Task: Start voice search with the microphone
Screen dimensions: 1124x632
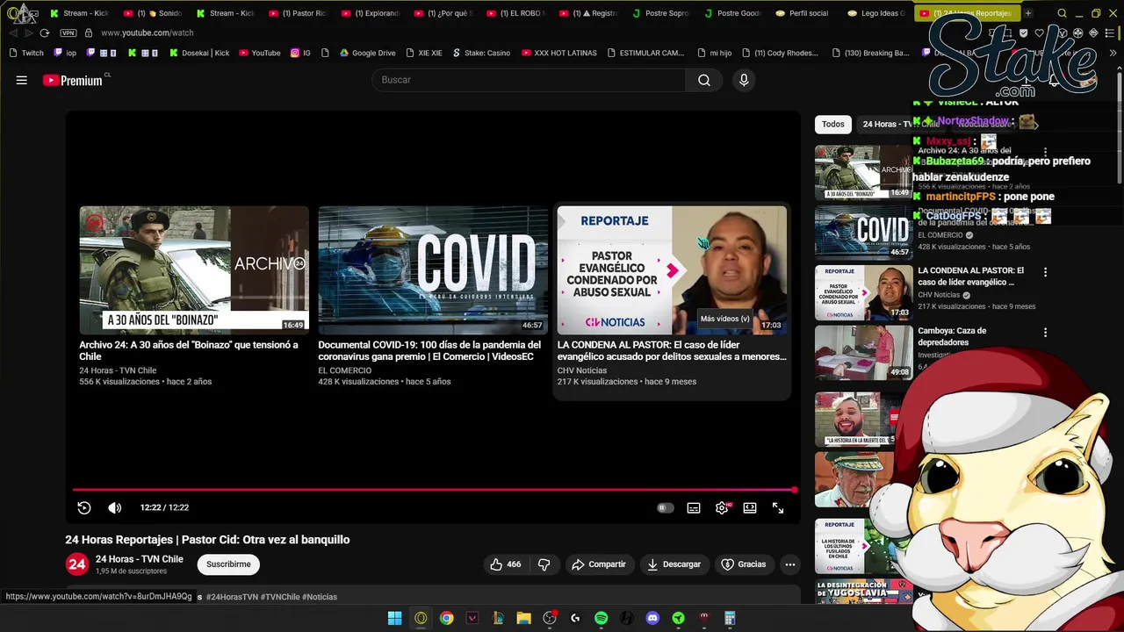Action: (x=744, y=80)
